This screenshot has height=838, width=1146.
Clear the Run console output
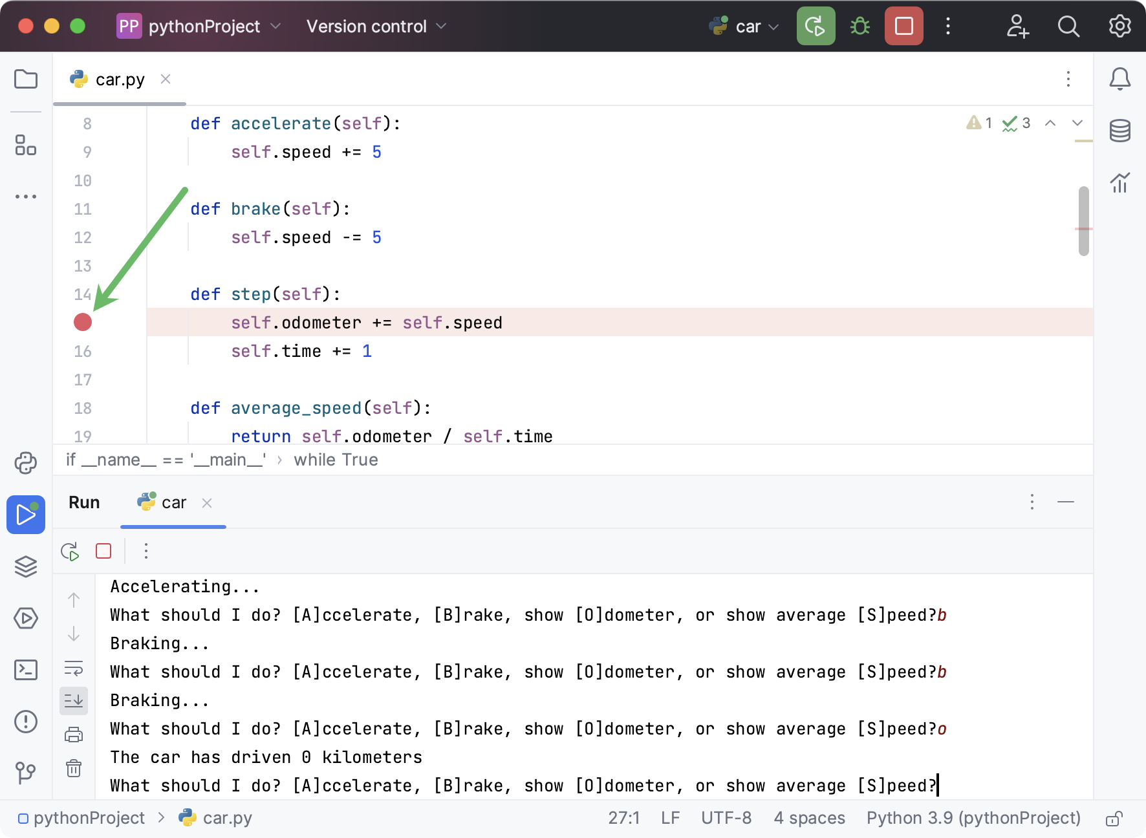pyautogui.click(x=74, y=768)
